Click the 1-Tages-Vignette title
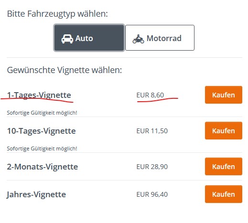Screen dimensions: 248x223 pos(39,96)
